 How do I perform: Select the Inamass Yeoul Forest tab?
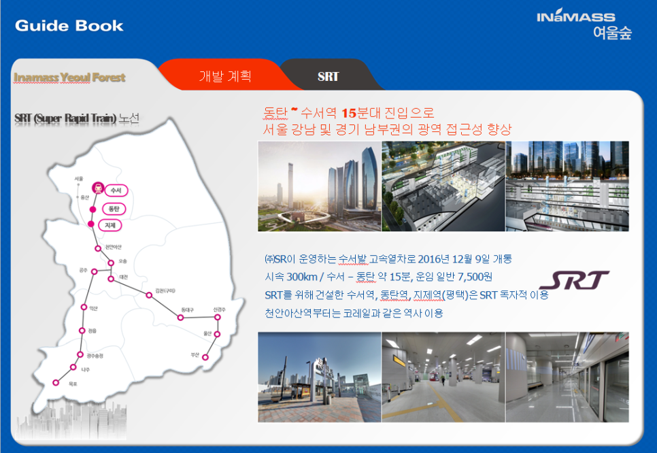point(69,77)
